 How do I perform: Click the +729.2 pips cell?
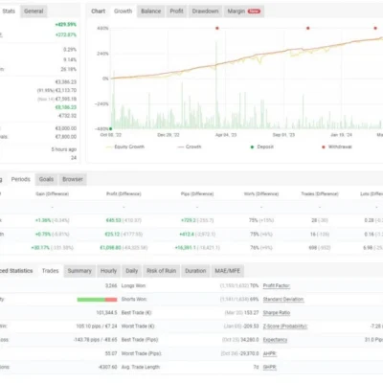pyautogui.click(x=188, y=220)
